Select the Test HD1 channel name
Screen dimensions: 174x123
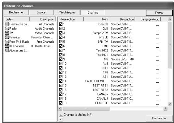pyautogui.click(x=102, y=55)
